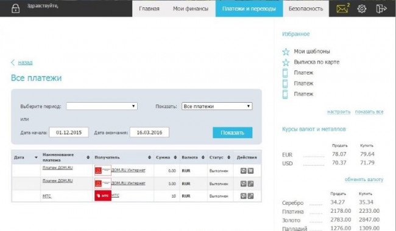Click the Действия column header
Image resolution: width=396 pixels, height=231 pixels.
tap(247, 157)
